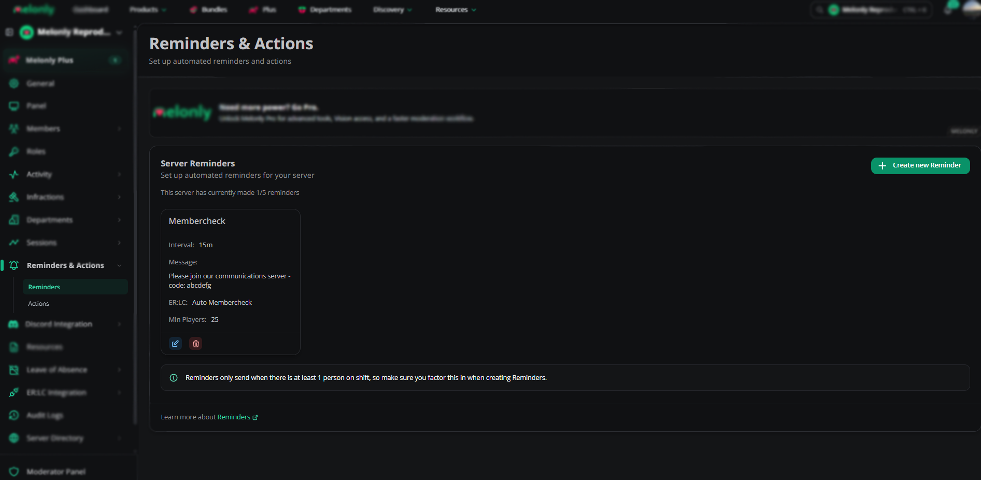Expand the Discord Integration section chevron
981x480 pixels.
click(x=120, y=324)
